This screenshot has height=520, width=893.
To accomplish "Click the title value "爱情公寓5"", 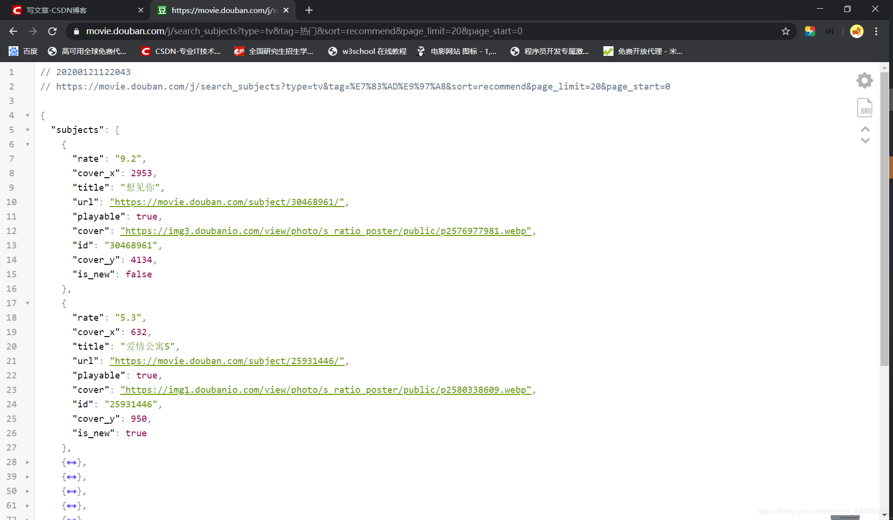I will pyautogui.click(x=148, y=347).
